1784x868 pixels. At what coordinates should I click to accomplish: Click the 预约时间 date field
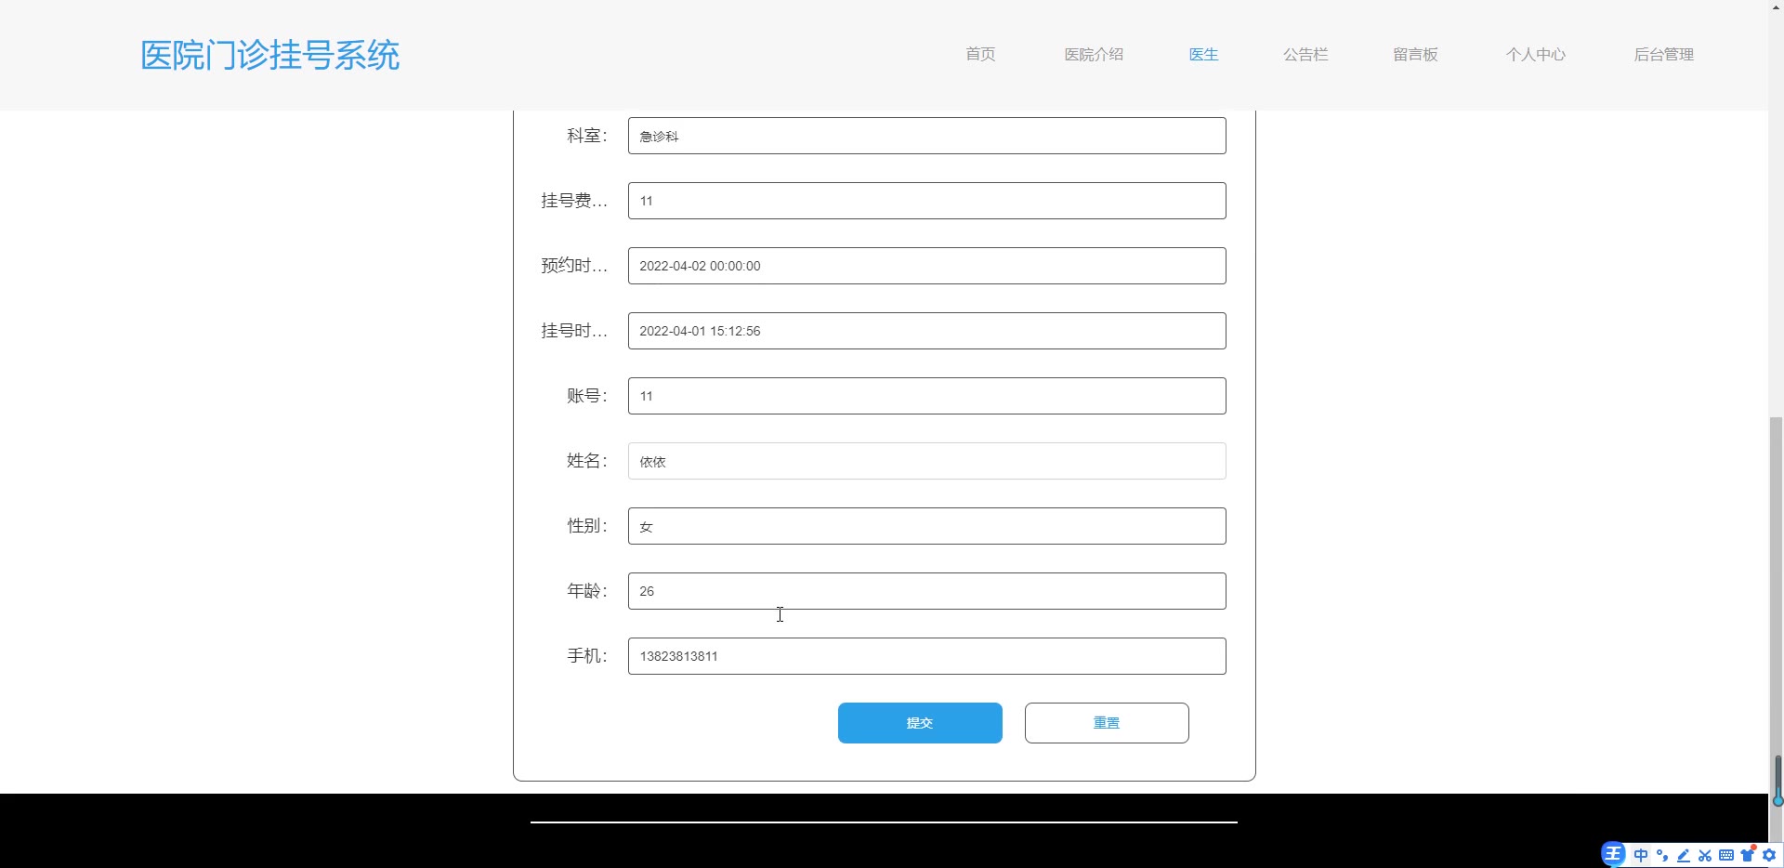[927, 266]
